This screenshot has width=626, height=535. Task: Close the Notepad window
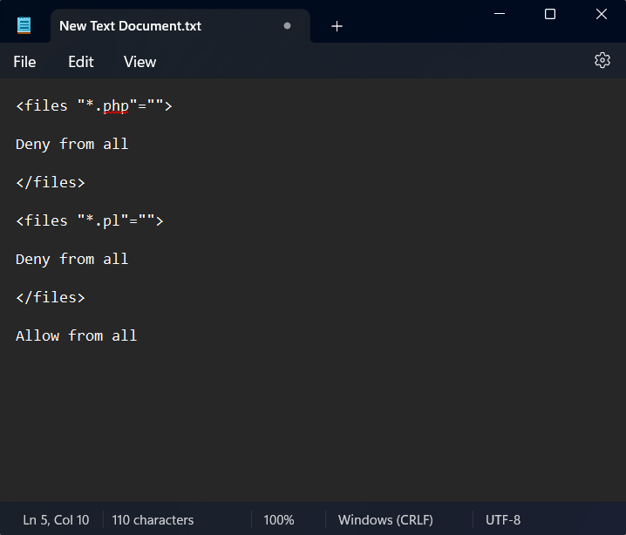coord(602,14)
